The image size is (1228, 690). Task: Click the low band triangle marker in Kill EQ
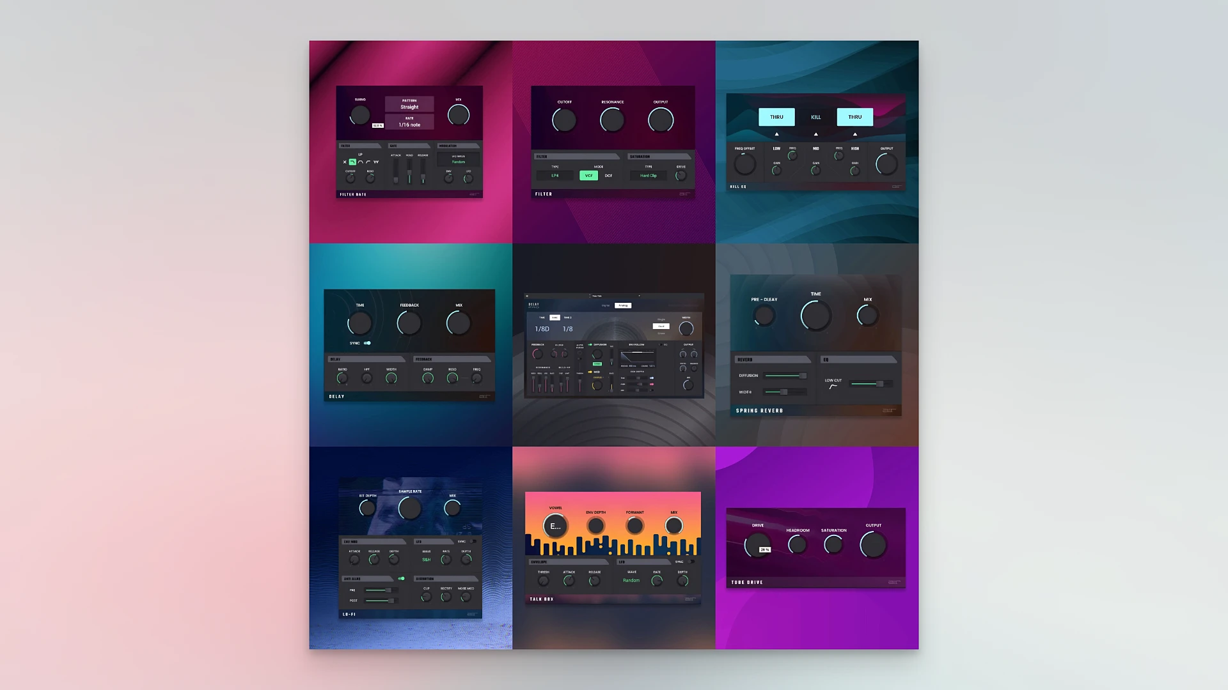coord(776,134)
